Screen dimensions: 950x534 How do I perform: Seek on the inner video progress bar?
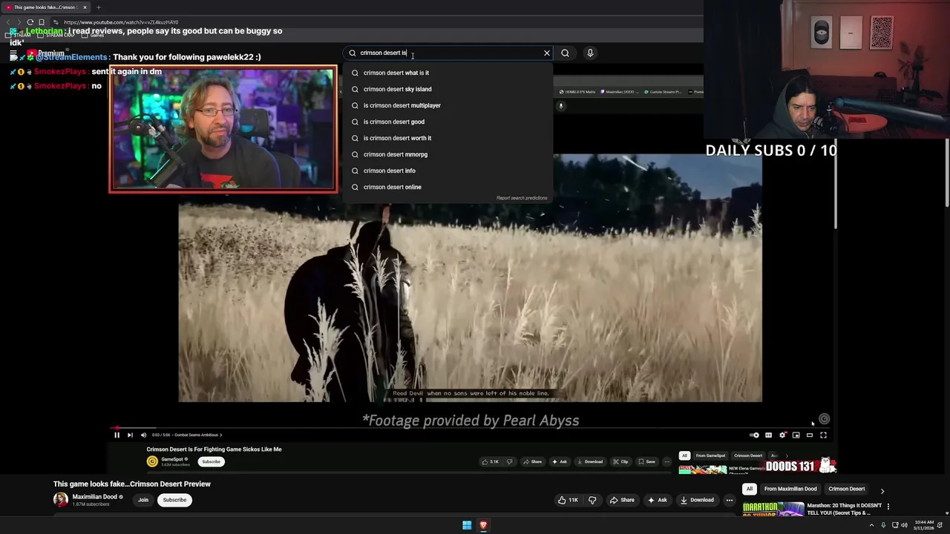click(471, 428)
